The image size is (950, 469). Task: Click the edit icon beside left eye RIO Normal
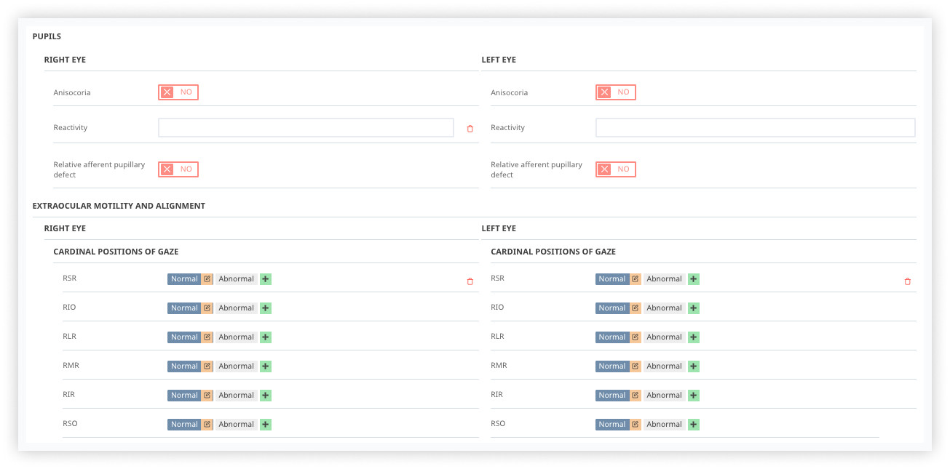(x=636, y=308)
